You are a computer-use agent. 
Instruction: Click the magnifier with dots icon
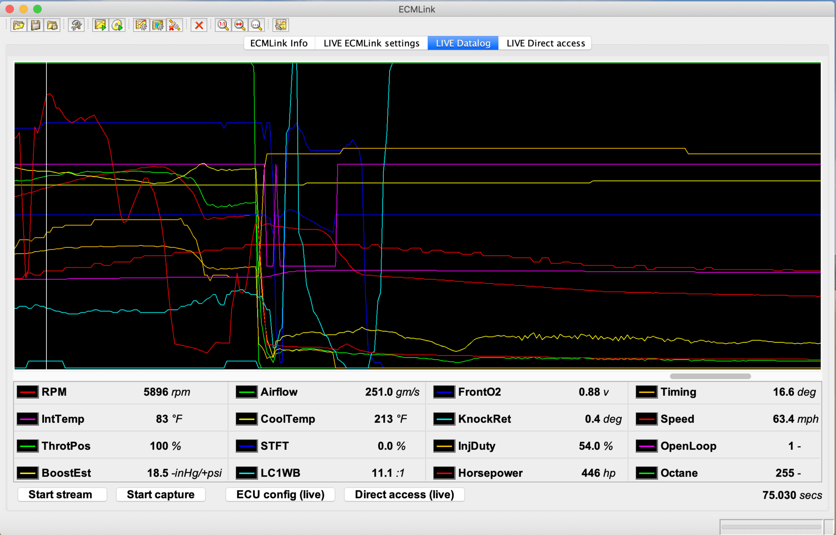[x=257, y=25]
